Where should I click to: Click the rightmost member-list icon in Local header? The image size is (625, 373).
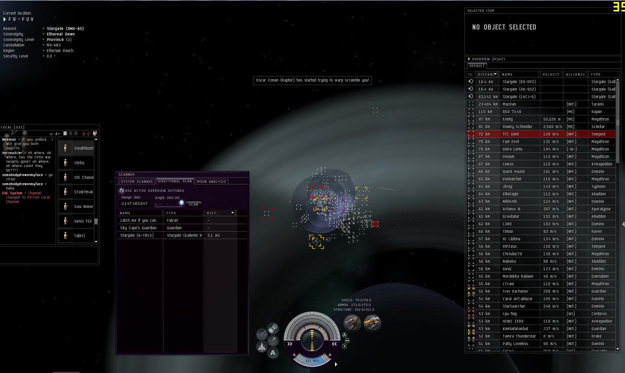[95, 134]
